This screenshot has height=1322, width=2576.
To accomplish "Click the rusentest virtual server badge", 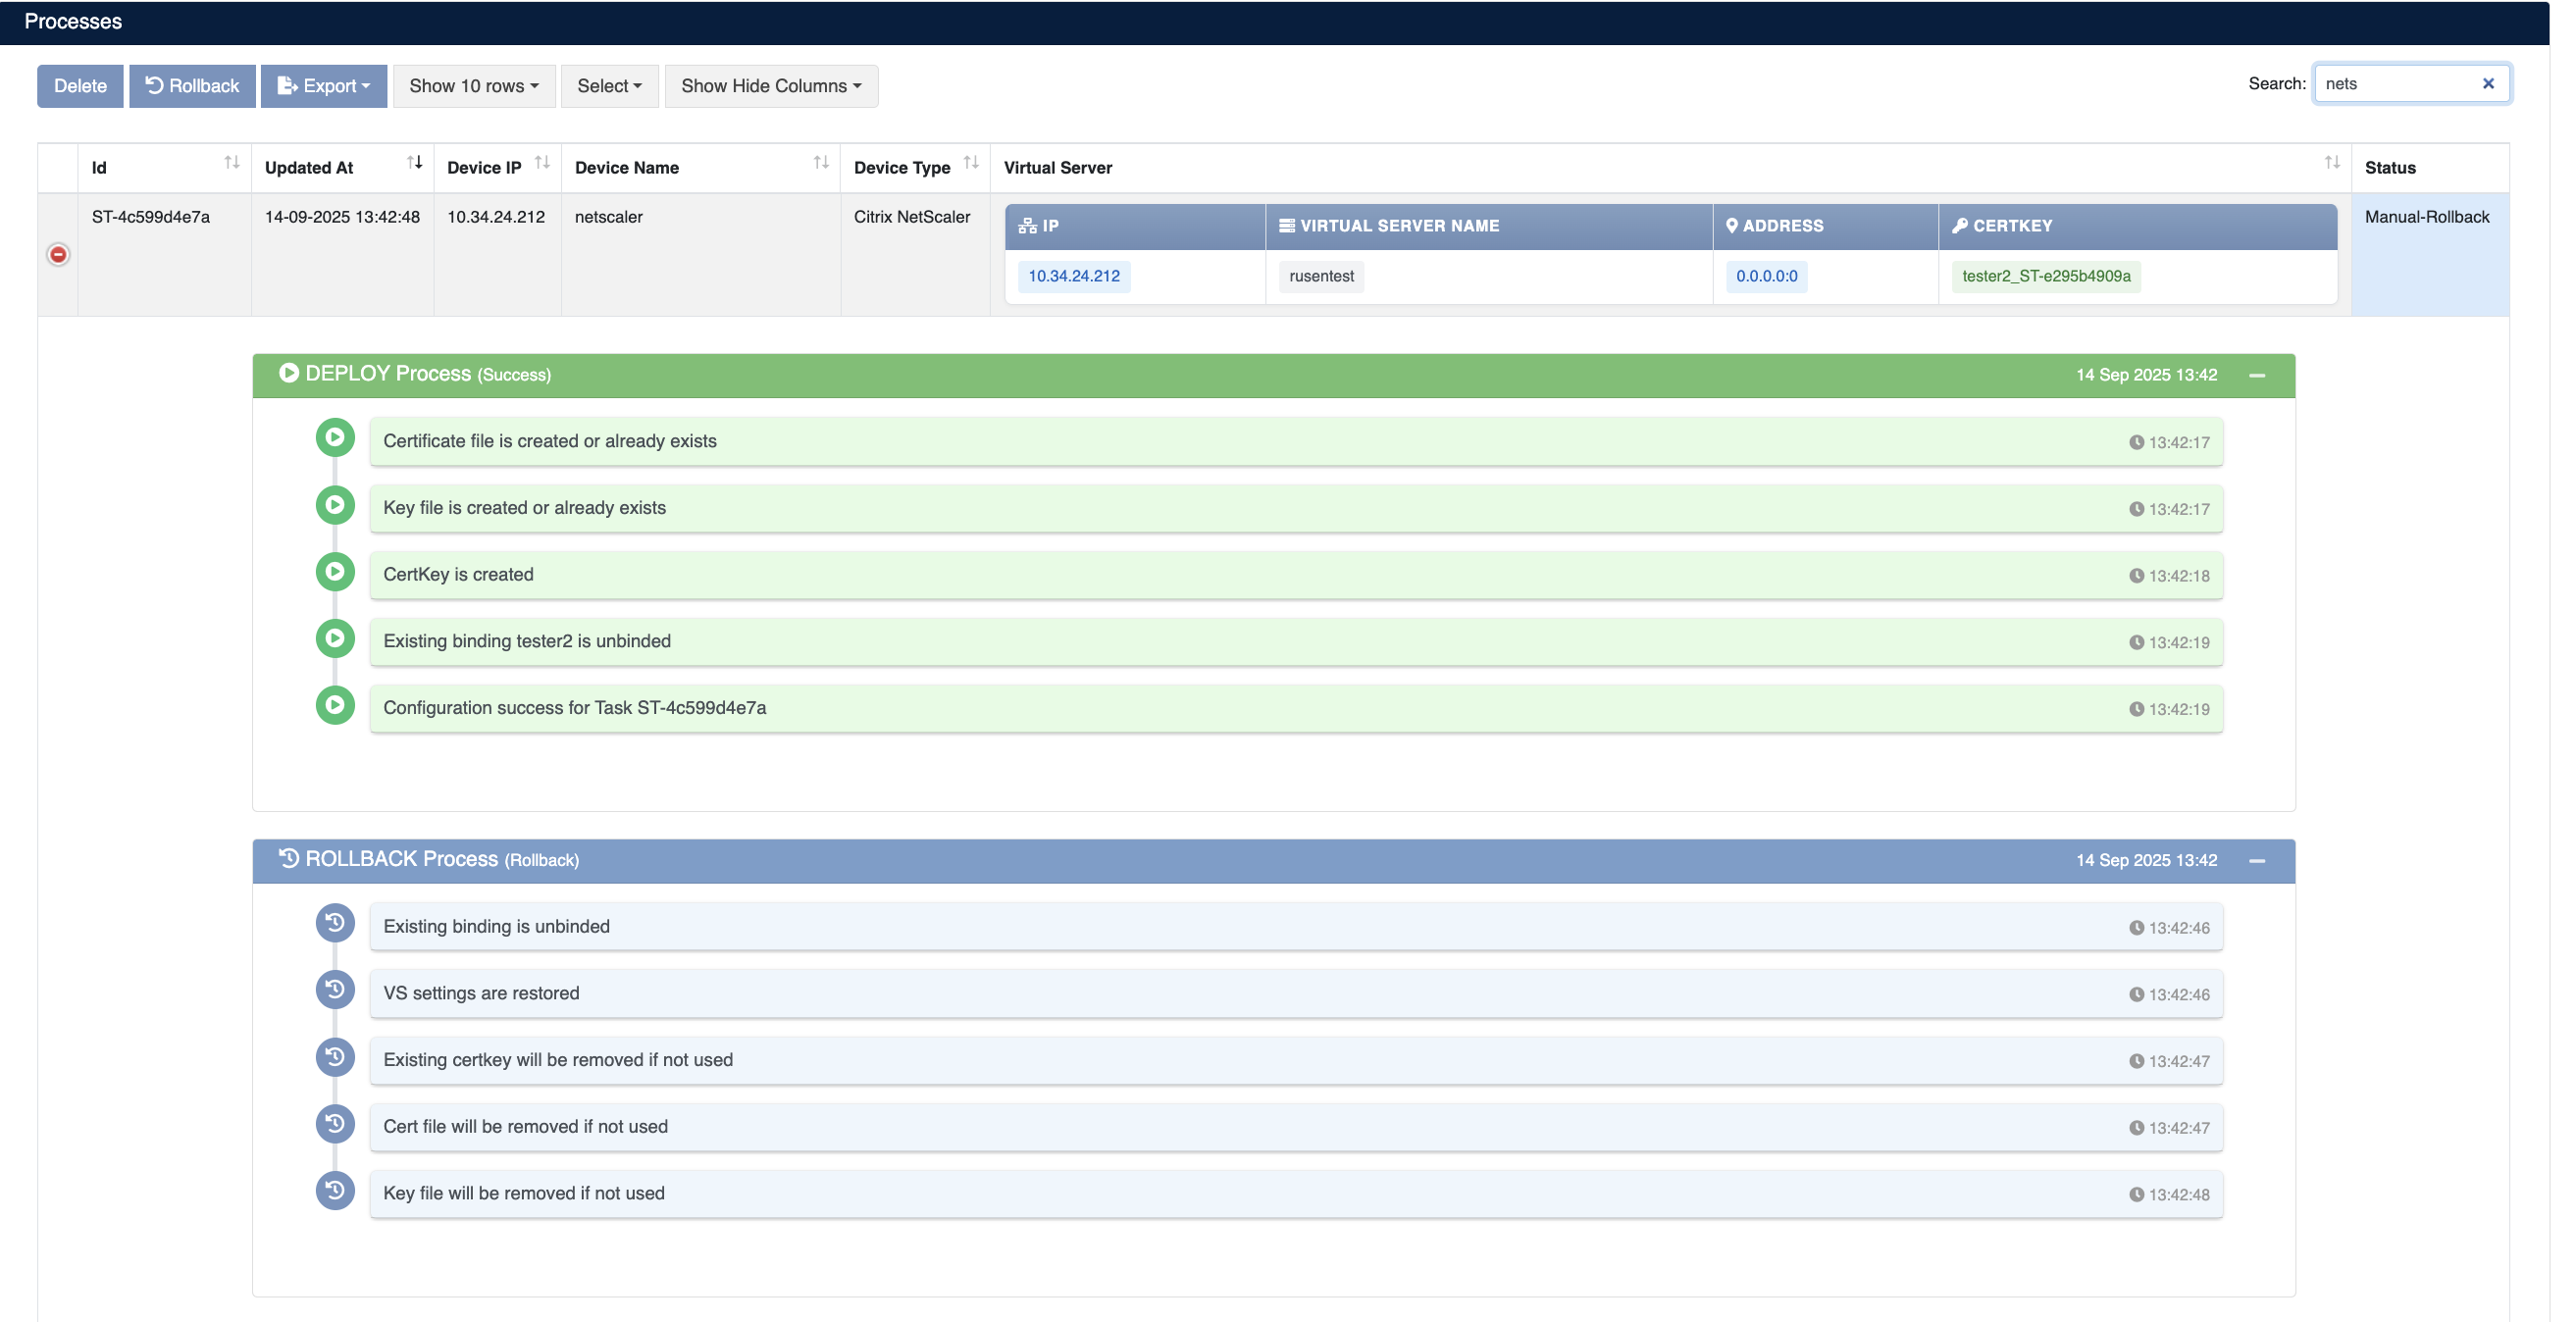I will click(x=1321, y=276).
